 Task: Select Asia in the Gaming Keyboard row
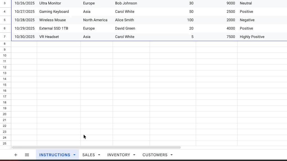[x=97, y=12]
